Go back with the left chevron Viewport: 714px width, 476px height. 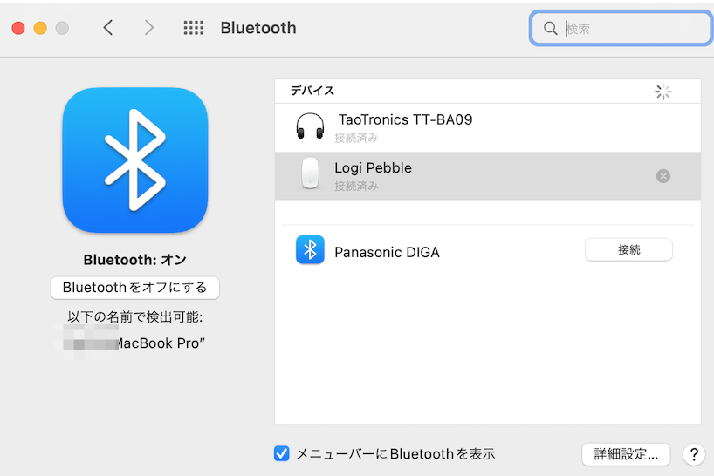(108, 28)
